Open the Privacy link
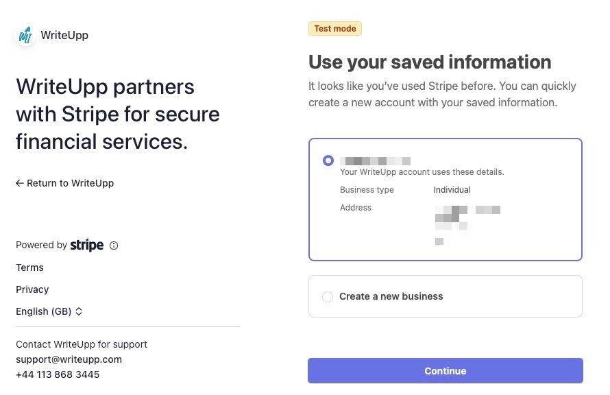Image resolution: width=610 pixels, height=395 pixels. (x=32, y=289)
